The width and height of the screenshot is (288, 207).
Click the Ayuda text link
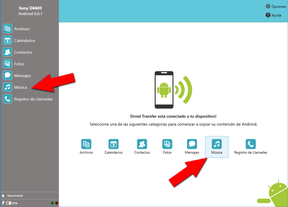click(x=276, y=15)
